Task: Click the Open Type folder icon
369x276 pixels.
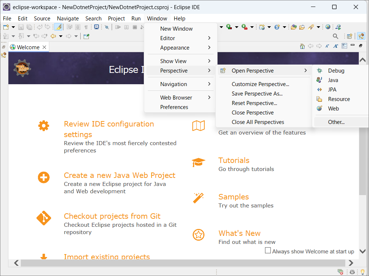Action: tap(294, 27)
